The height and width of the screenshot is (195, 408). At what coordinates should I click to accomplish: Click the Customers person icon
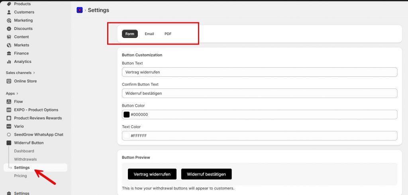coord(9,12)
